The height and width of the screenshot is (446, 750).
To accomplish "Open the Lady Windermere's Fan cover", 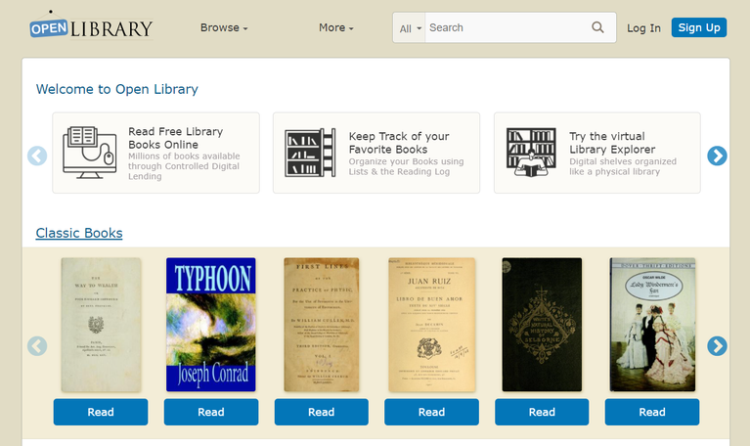I will click(x=652, y=325).
